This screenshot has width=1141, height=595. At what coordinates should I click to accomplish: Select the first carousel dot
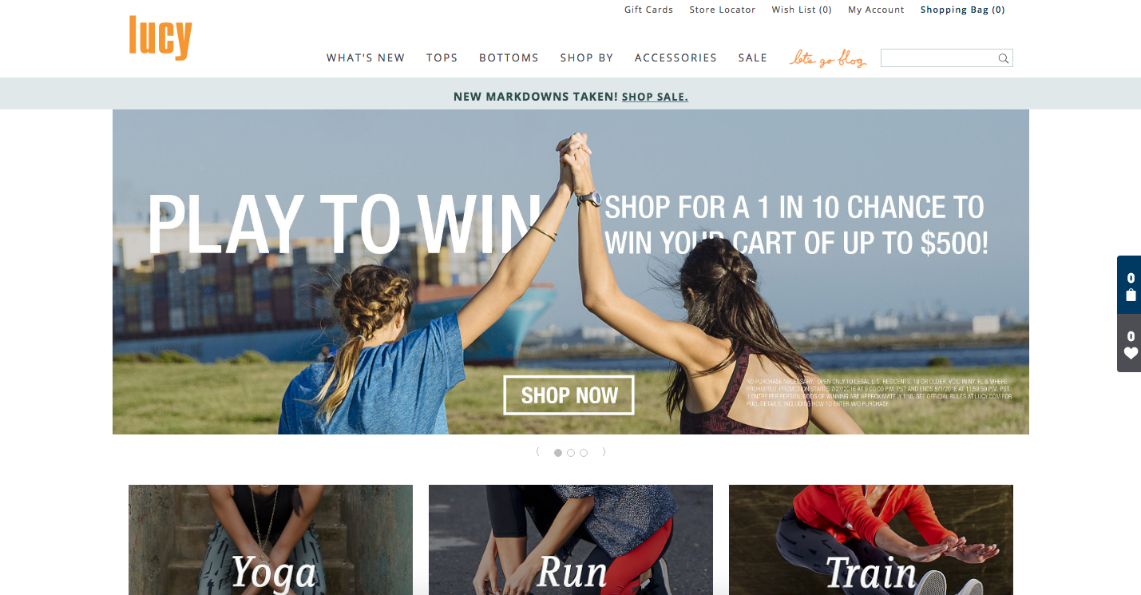558,453
